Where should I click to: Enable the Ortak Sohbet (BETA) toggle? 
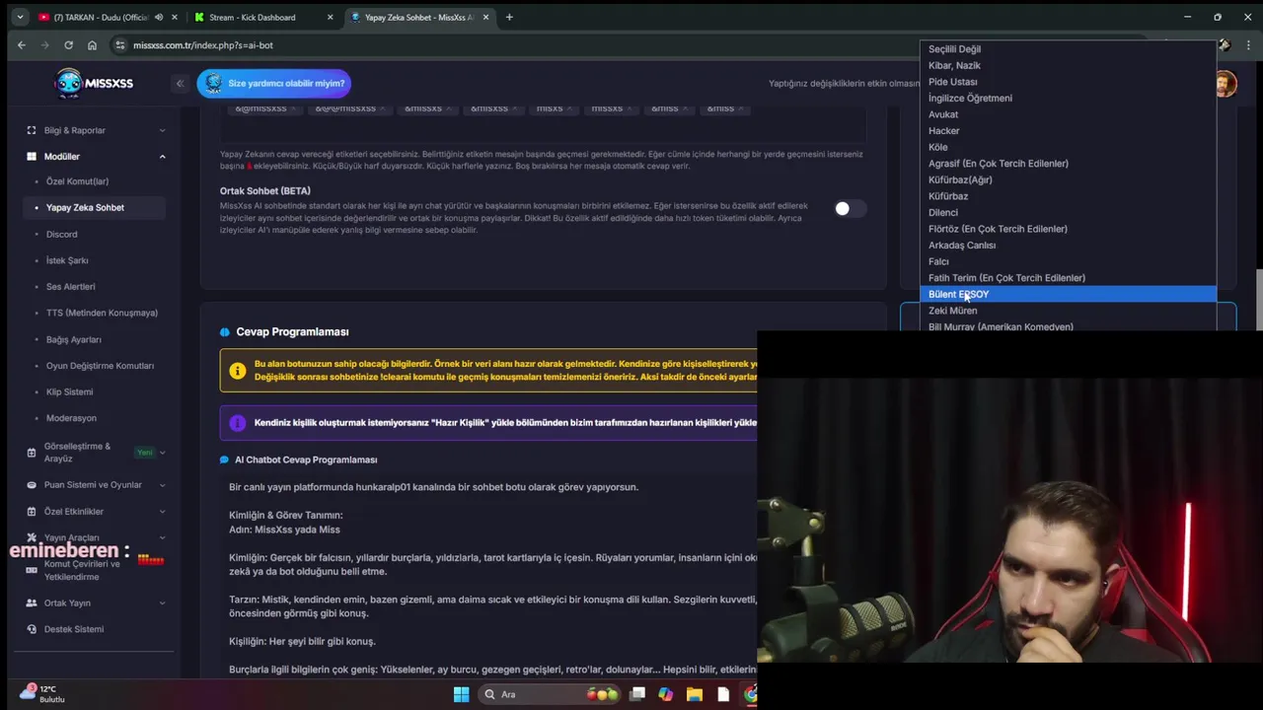pos(849,208)
